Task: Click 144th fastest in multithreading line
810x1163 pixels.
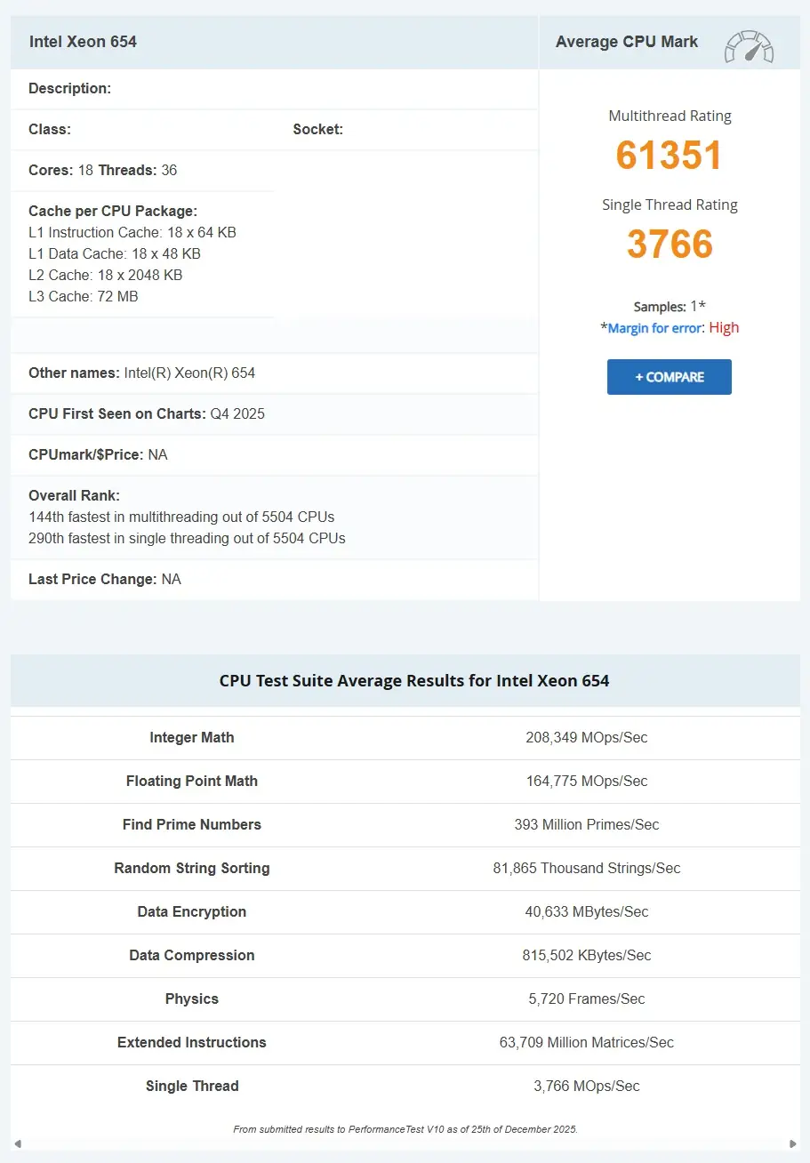Action: point(181,517)
